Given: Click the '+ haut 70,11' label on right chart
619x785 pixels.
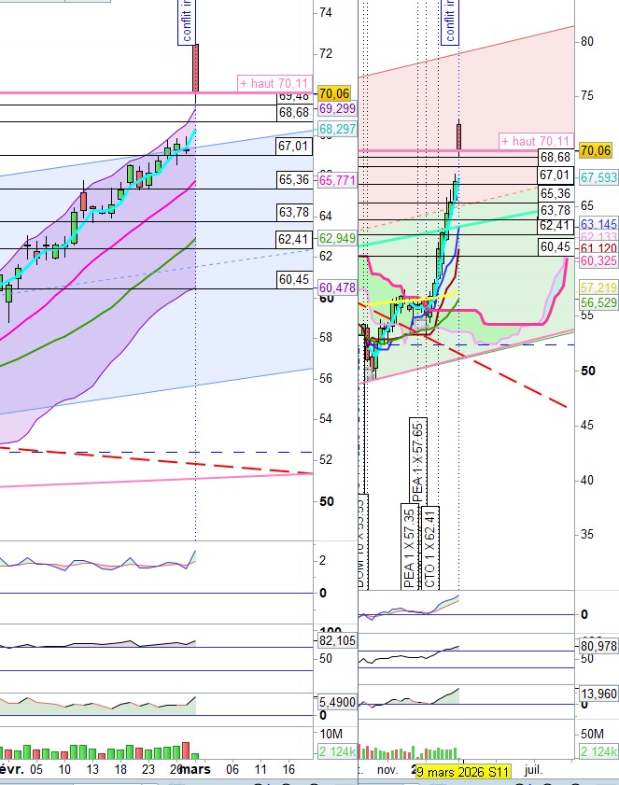Looking at the screenshot, I should 536,141.
